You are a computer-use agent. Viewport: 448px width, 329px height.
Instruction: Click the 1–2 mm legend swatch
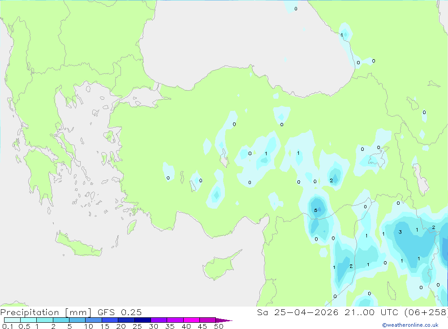44,320
